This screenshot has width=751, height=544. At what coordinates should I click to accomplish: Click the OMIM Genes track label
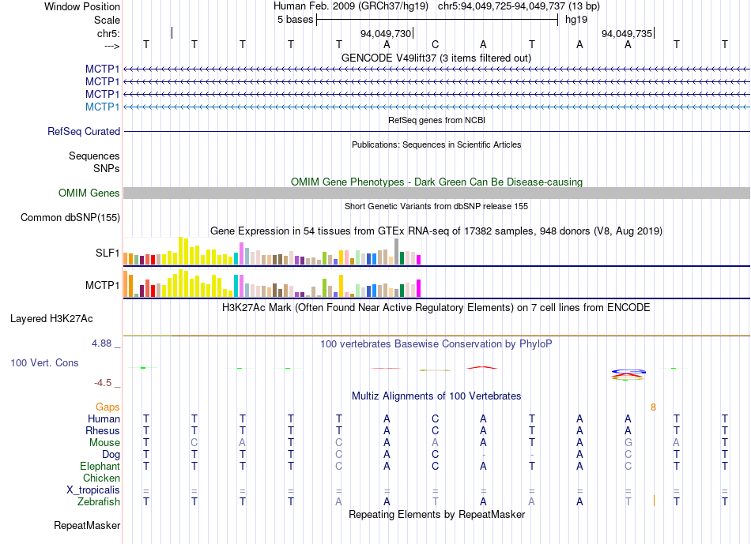tap(89, 193)
